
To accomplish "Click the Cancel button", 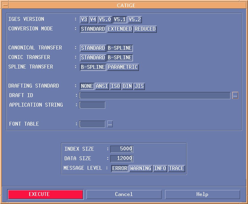I will (124, 194).
